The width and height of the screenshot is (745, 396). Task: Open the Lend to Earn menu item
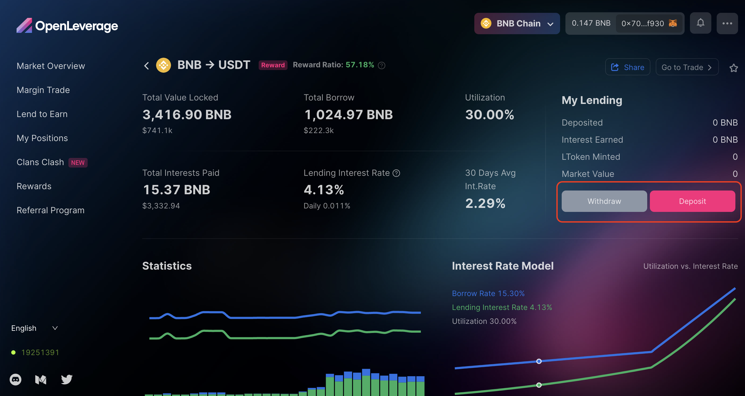pyautogui.click(x=42, y=114)
